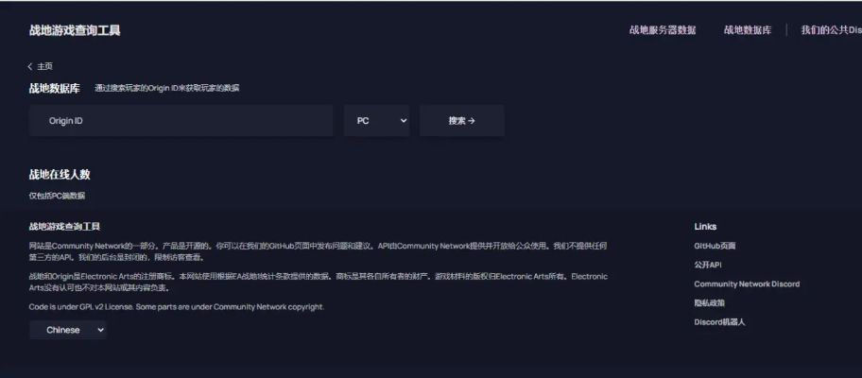This screenshot has height=378, width=862.
Task: Click the arrow icon inside the 搜索 button
Action: [472, 121]
